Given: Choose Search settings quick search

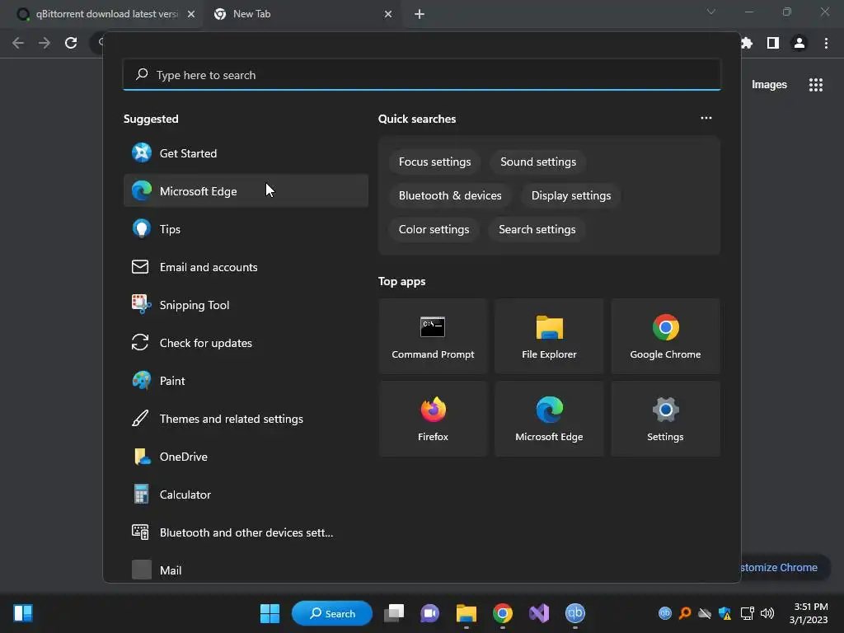Looking at the screenshot, I should point(537,230).
